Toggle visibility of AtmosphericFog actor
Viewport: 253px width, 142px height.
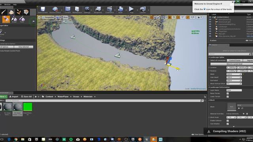tap(210, 19)
